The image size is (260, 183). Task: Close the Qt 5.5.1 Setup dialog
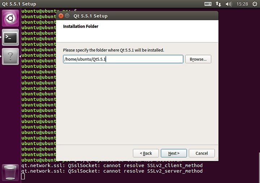[61, 16]
